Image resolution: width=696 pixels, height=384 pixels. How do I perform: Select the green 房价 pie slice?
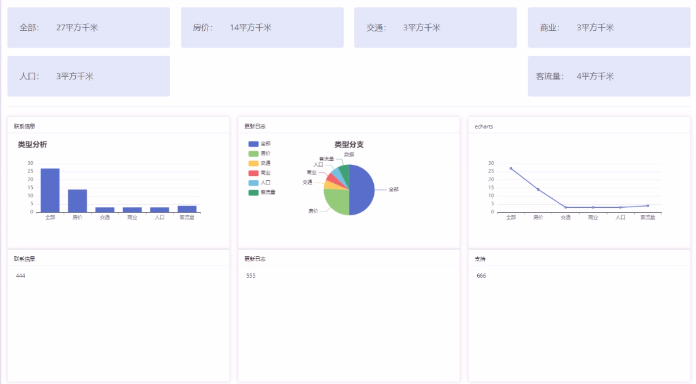[x=336, y=201]
